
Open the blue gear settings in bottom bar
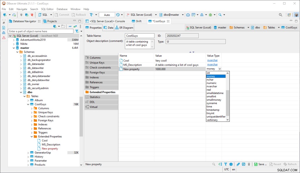click(231, 164)
